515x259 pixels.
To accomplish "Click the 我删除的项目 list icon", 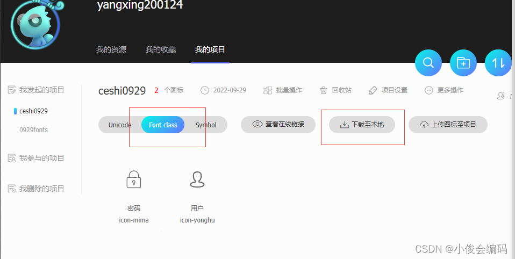I will 12,189.
